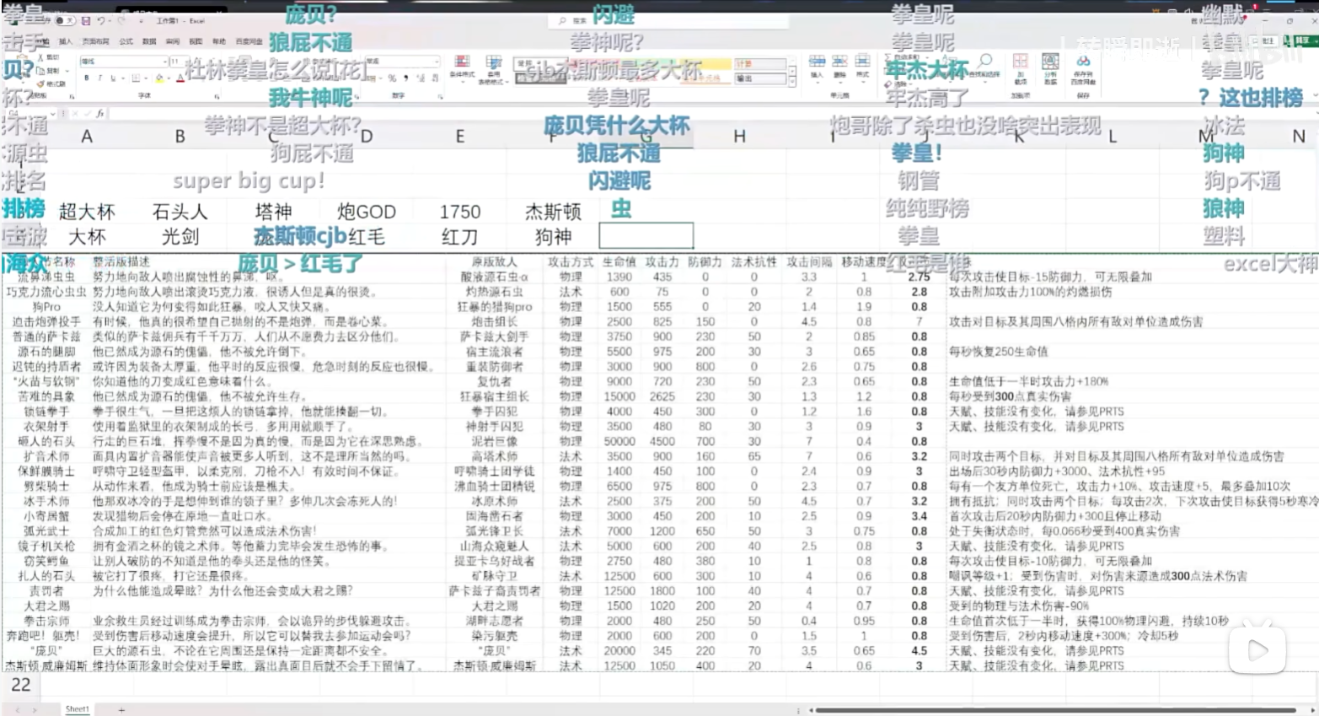Open the 公式 ribbon tab
1319x716 pixels.
[x=126, y=41]
